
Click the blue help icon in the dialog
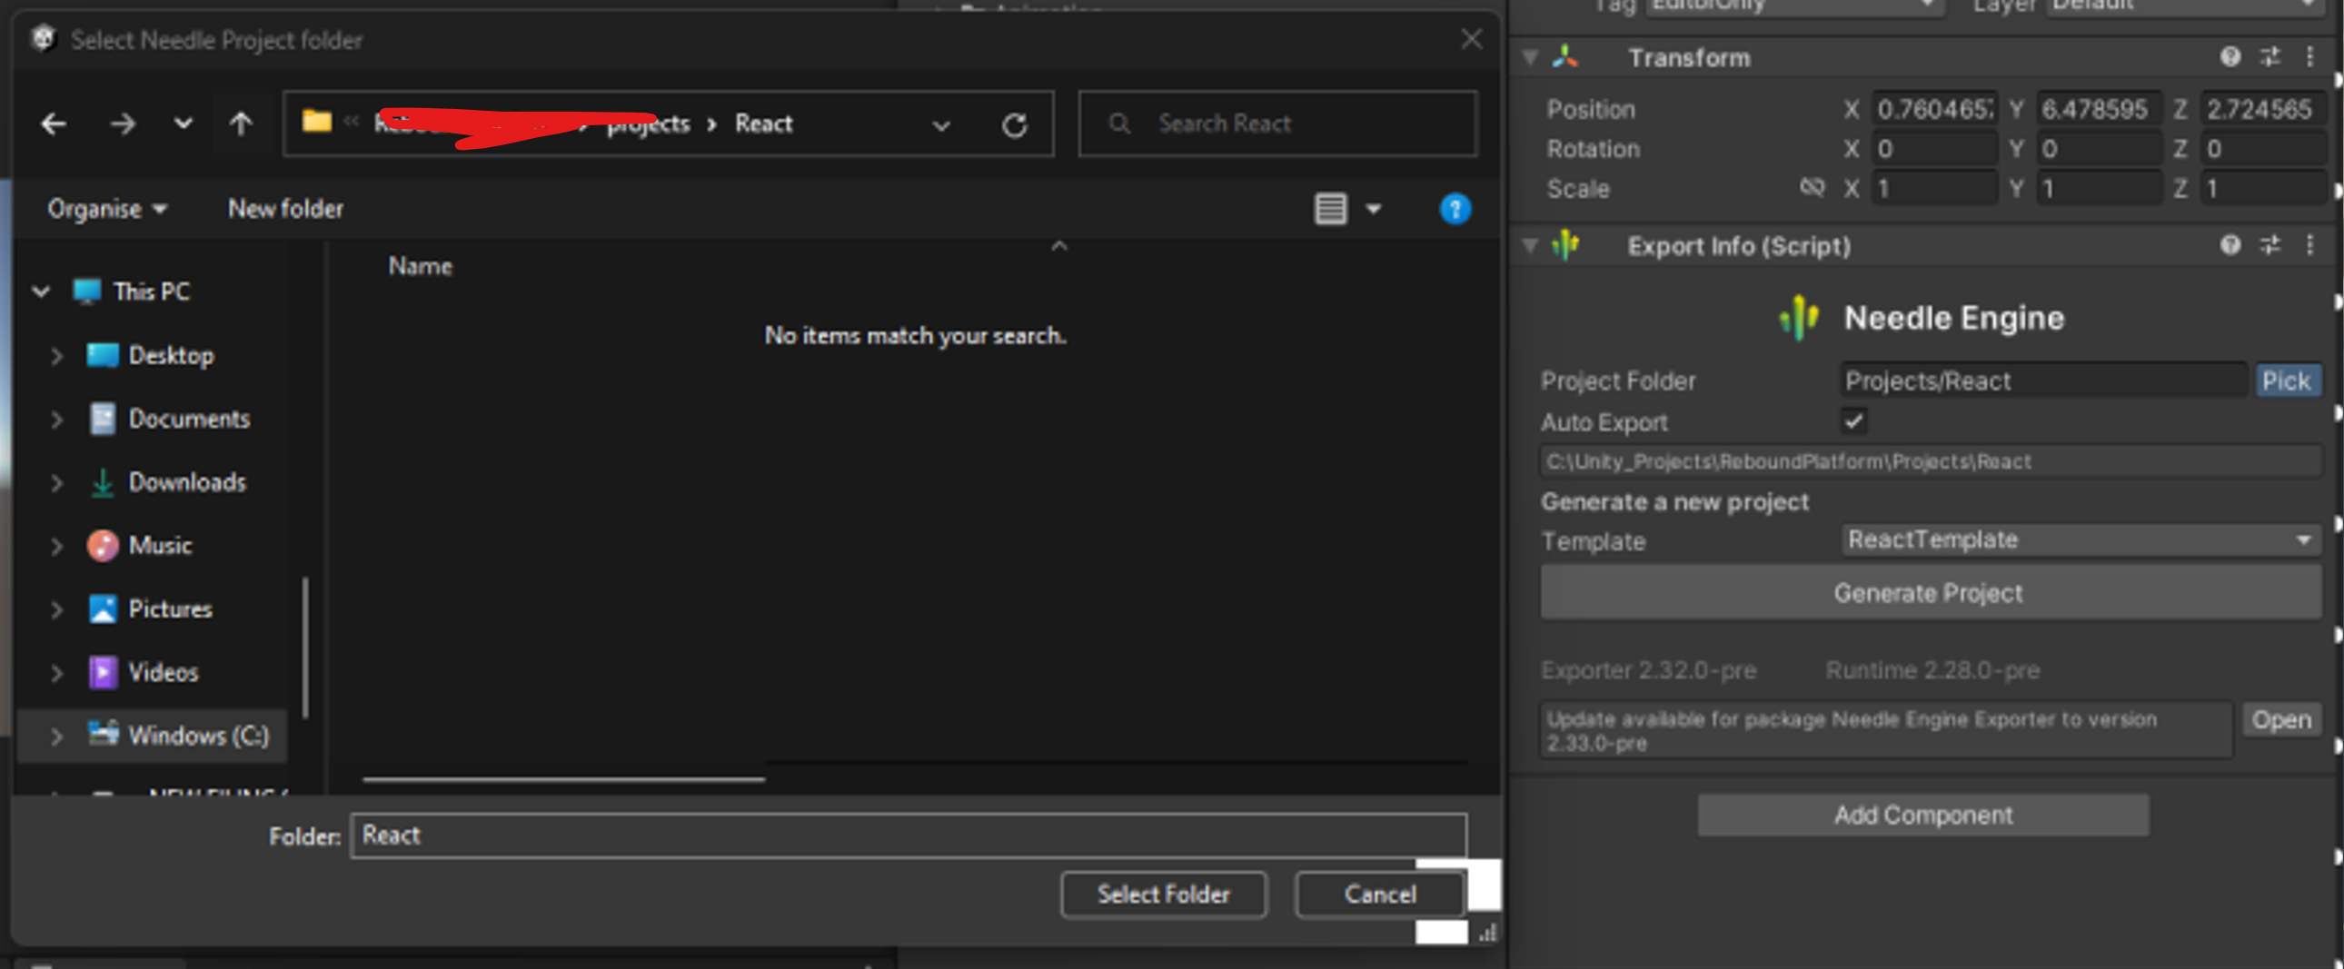pyautogui.click(x=1455, y=208)
